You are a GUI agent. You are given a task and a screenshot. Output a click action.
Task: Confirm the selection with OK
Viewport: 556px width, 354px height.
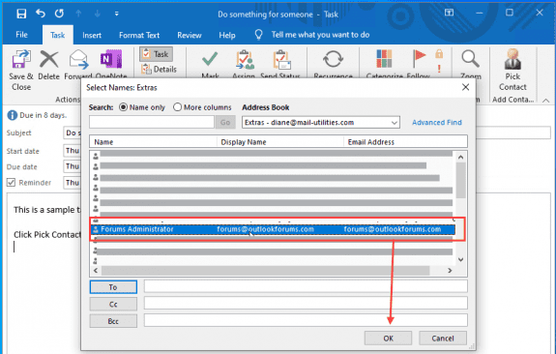[x=388, y=338]
